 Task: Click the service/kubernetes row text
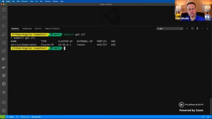click(24, 45)
